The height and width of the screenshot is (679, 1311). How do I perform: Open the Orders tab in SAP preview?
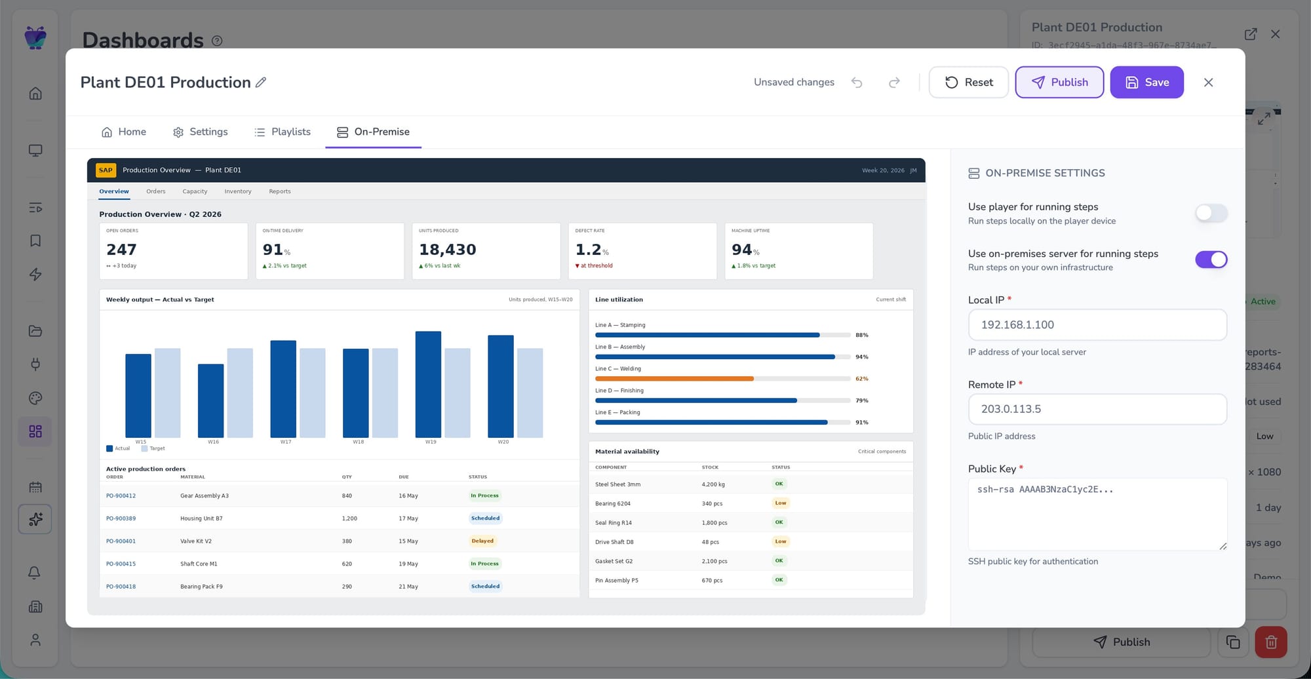(x=156, y=191)
